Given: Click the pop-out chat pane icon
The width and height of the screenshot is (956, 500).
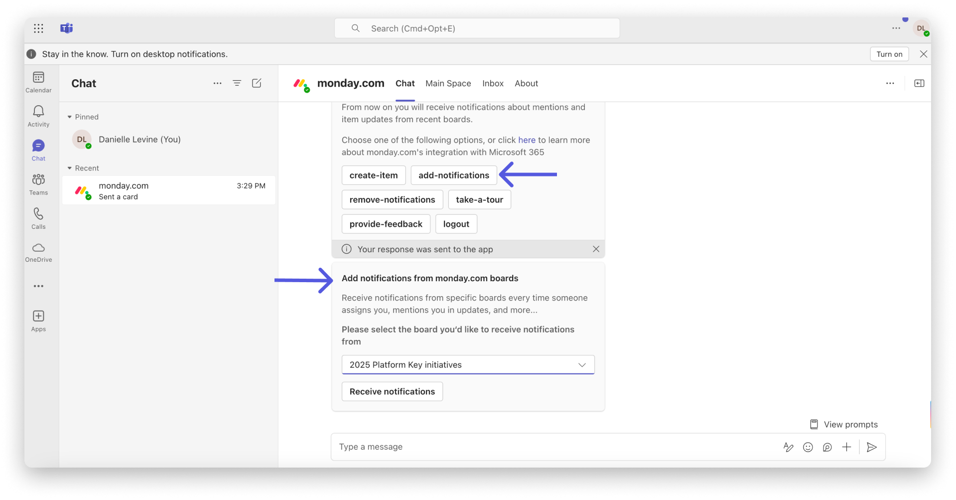Looking at the screenshot, I should (919, 83).
